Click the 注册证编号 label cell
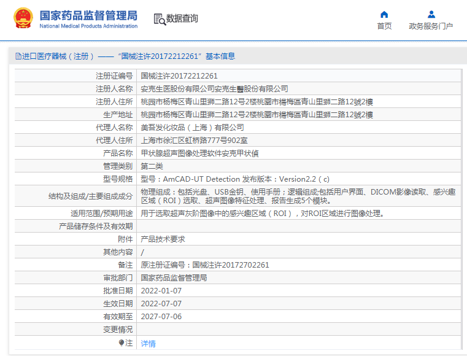The height and width of the screenshot is (356, 467). [114, 76]
